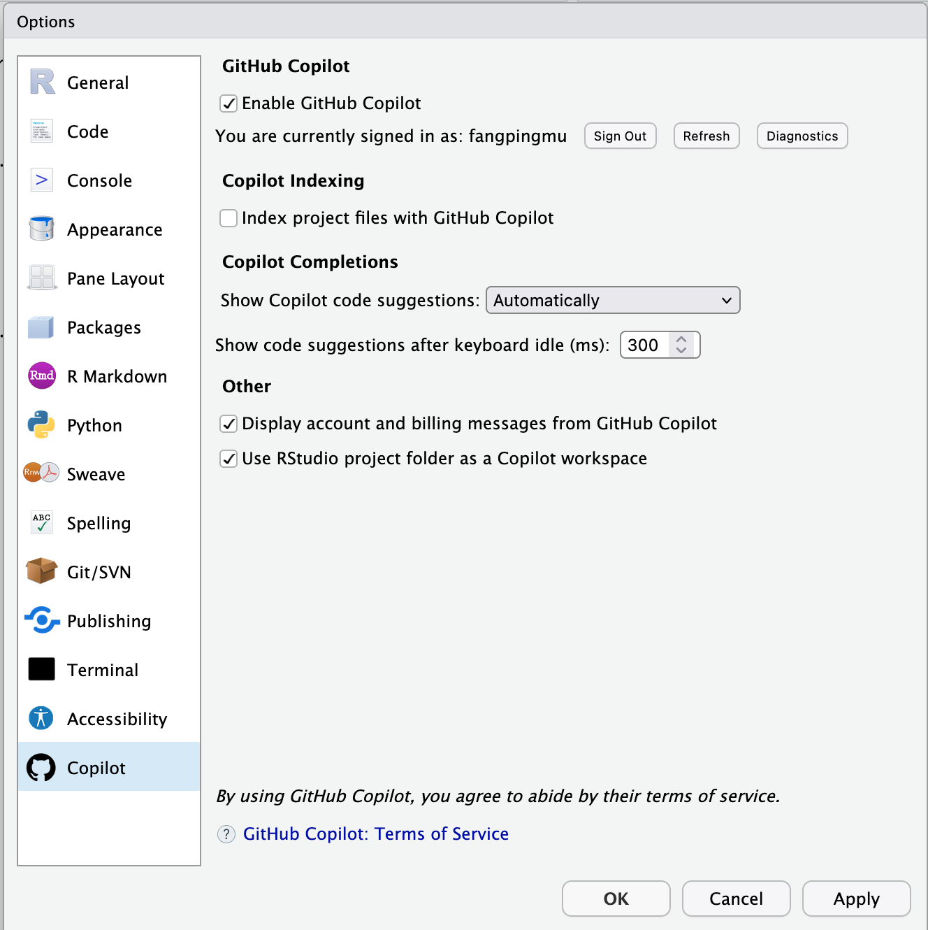Enable Index project files with GitHub Copilot
Image resolution: width=928 pixels, height=930 pixels.
coord(229,218)
